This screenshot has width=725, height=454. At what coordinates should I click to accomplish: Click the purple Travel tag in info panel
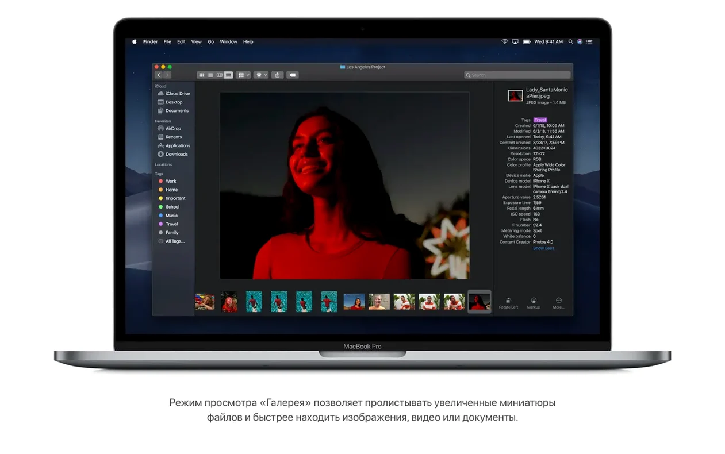click(x=540, y=120)
